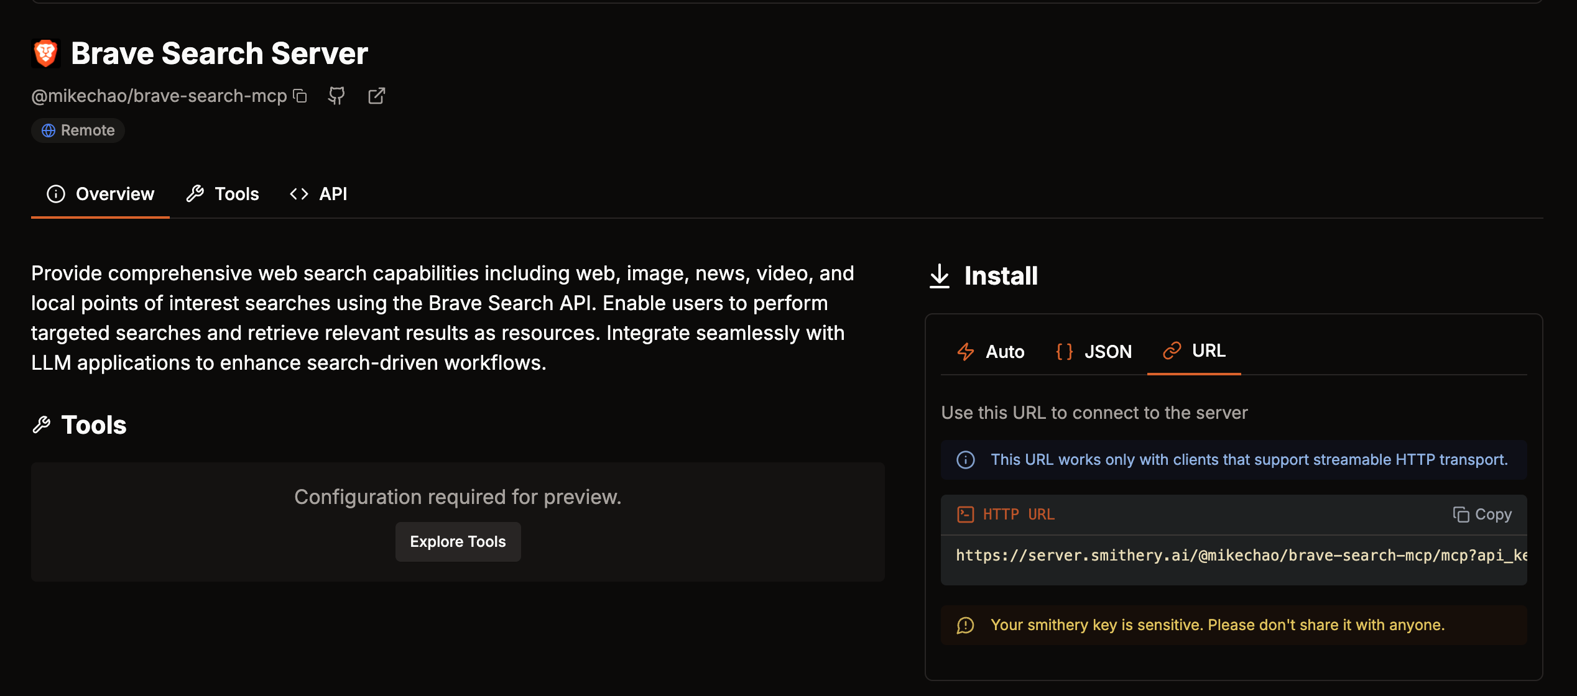Screen dimensions: 1577x696
Task: Click the terminal icon beside HTTP URL
Action: 965,515
